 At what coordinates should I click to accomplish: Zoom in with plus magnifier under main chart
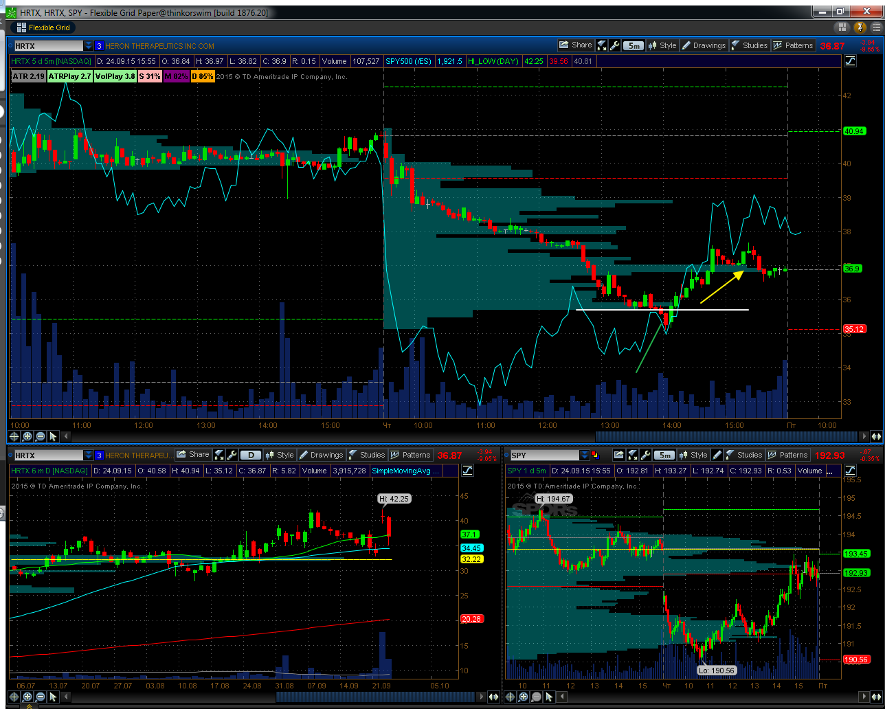point(27,436)
